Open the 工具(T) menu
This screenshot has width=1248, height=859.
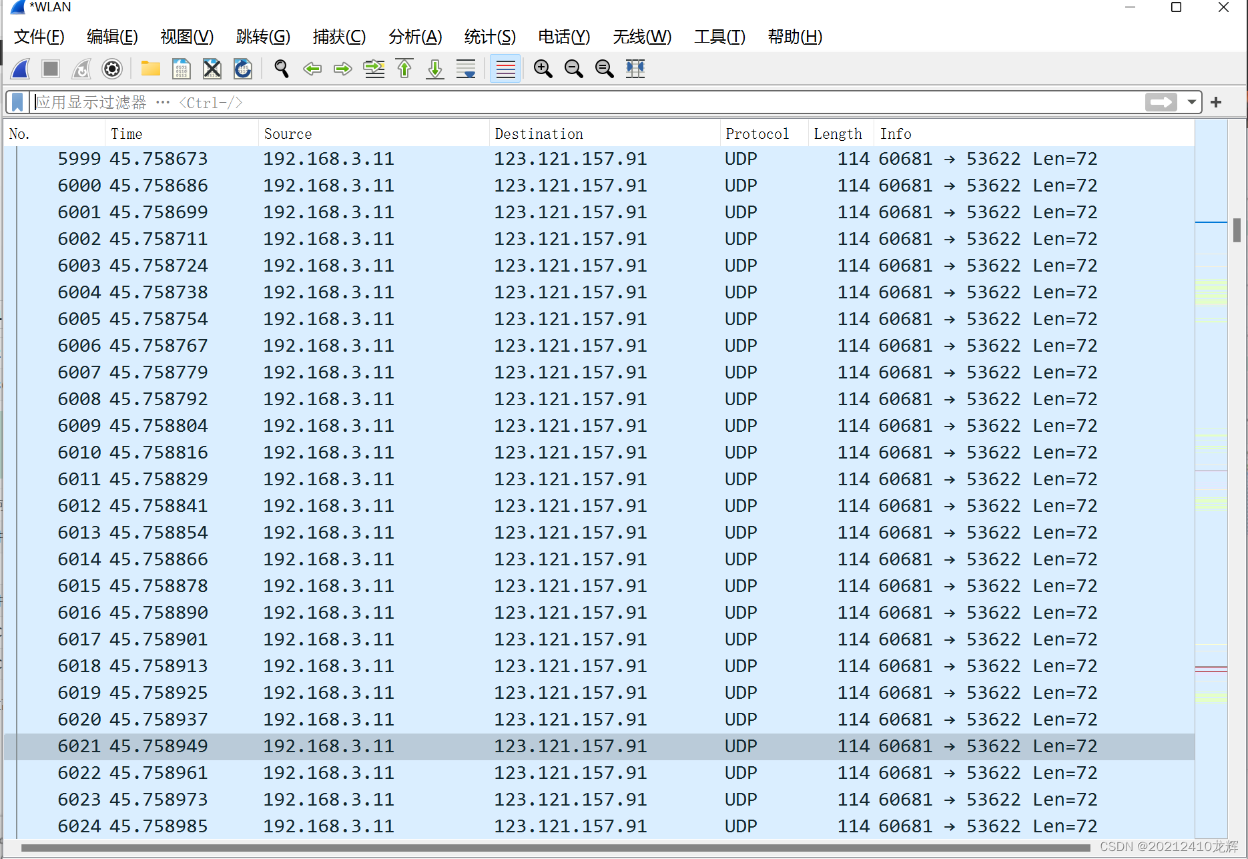tap(719, 37)
